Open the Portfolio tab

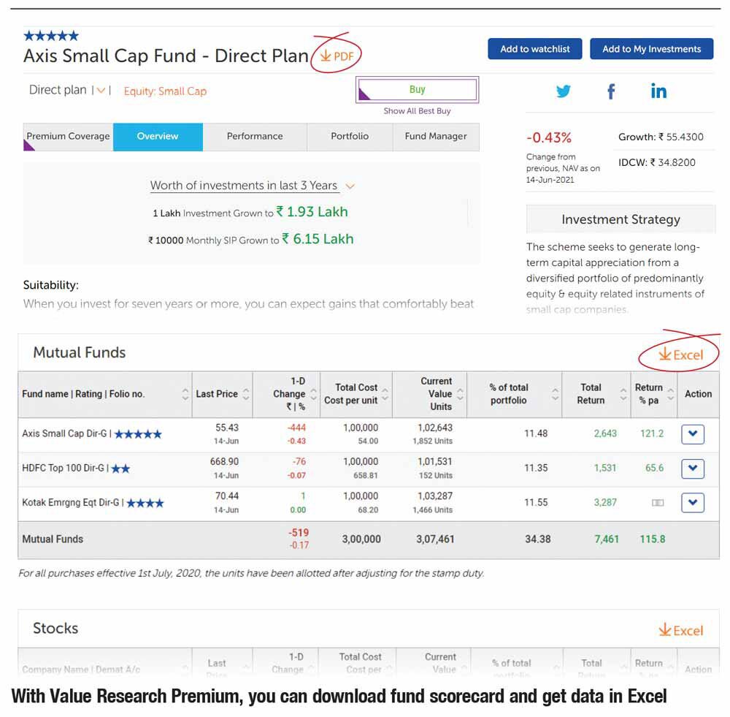coord(350,137)
